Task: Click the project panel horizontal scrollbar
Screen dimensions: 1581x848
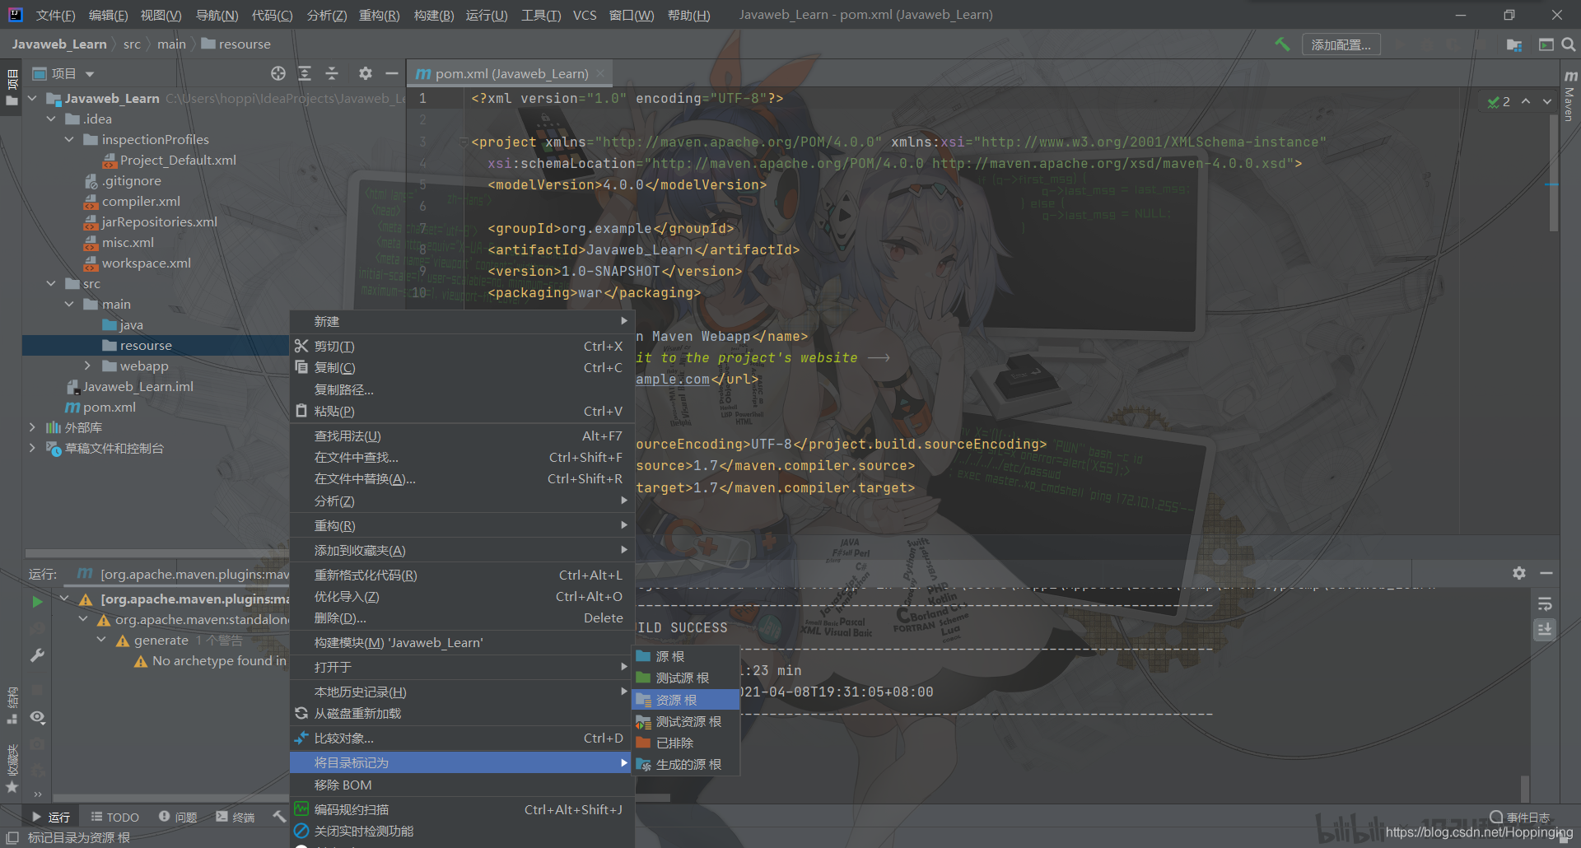Action: (156, 553)
